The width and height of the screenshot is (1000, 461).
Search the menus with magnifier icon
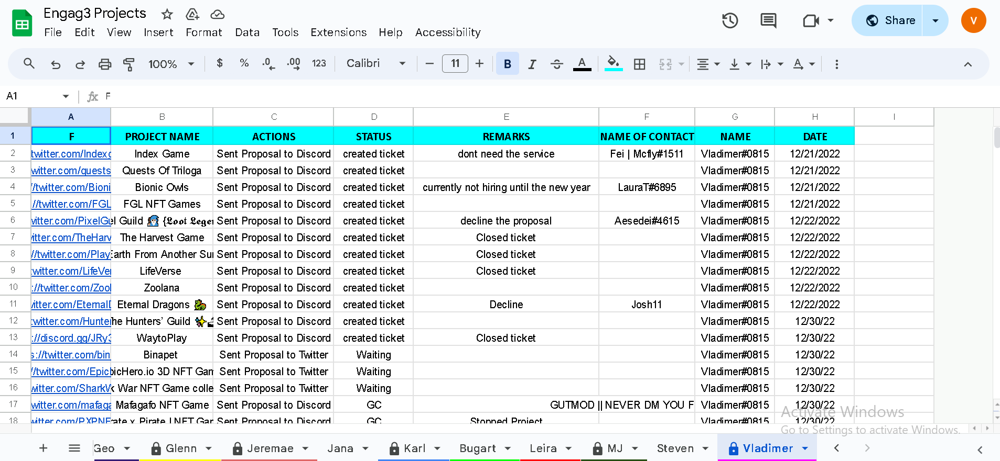click(x=29, y=64)
